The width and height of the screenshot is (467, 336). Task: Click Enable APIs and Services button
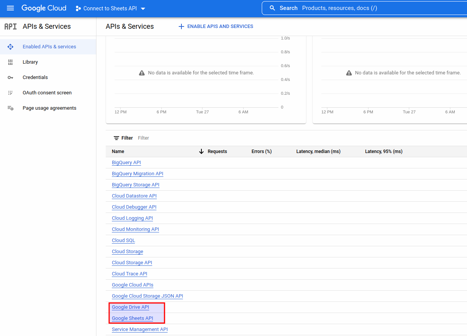pyautogui.click(x=216, y=26)
